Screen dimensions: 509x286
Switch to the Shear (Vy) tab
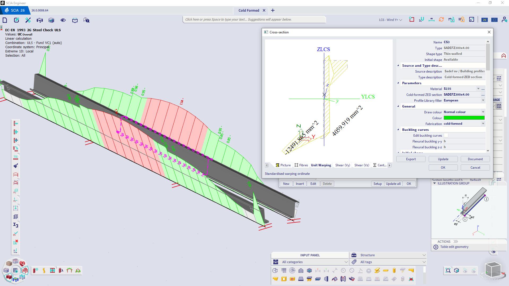coord(343,165)
